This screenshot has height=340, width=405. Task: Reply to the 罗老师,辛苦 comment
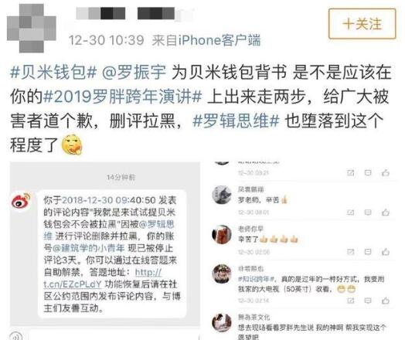pos(368,212)
